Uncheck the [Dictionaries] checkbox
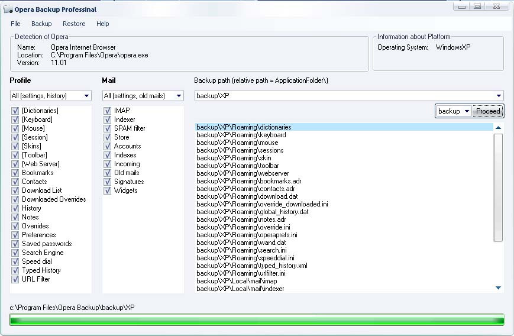This screenshot has height=336, width=514. pos(15,111)
